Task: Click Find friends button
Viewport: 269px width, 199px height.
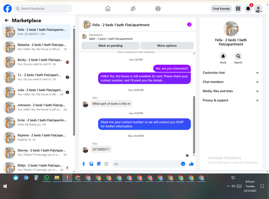Action: (221, 9)
